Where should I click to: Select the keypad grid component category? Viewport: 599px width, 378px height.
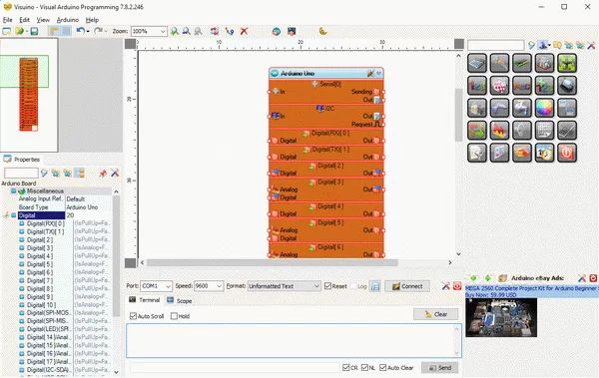[544, 131]
